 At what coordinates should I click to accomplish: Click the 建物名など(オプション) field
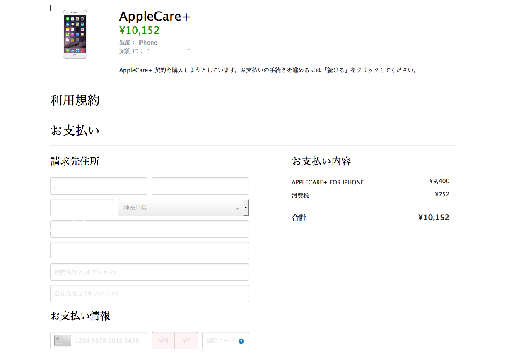(150, 272)
